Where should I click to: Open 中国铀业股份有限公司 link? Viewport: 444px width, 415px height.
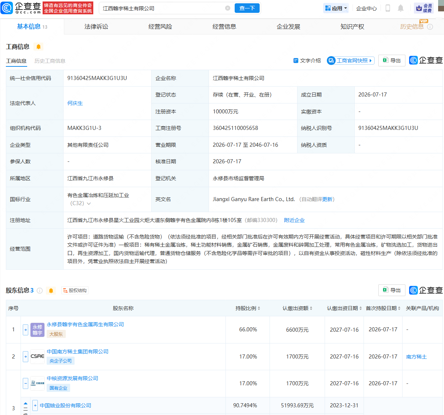point(65,405)
